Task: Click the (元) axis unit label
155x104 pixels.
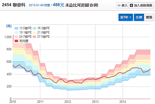Action: click(x=9, y=26)
